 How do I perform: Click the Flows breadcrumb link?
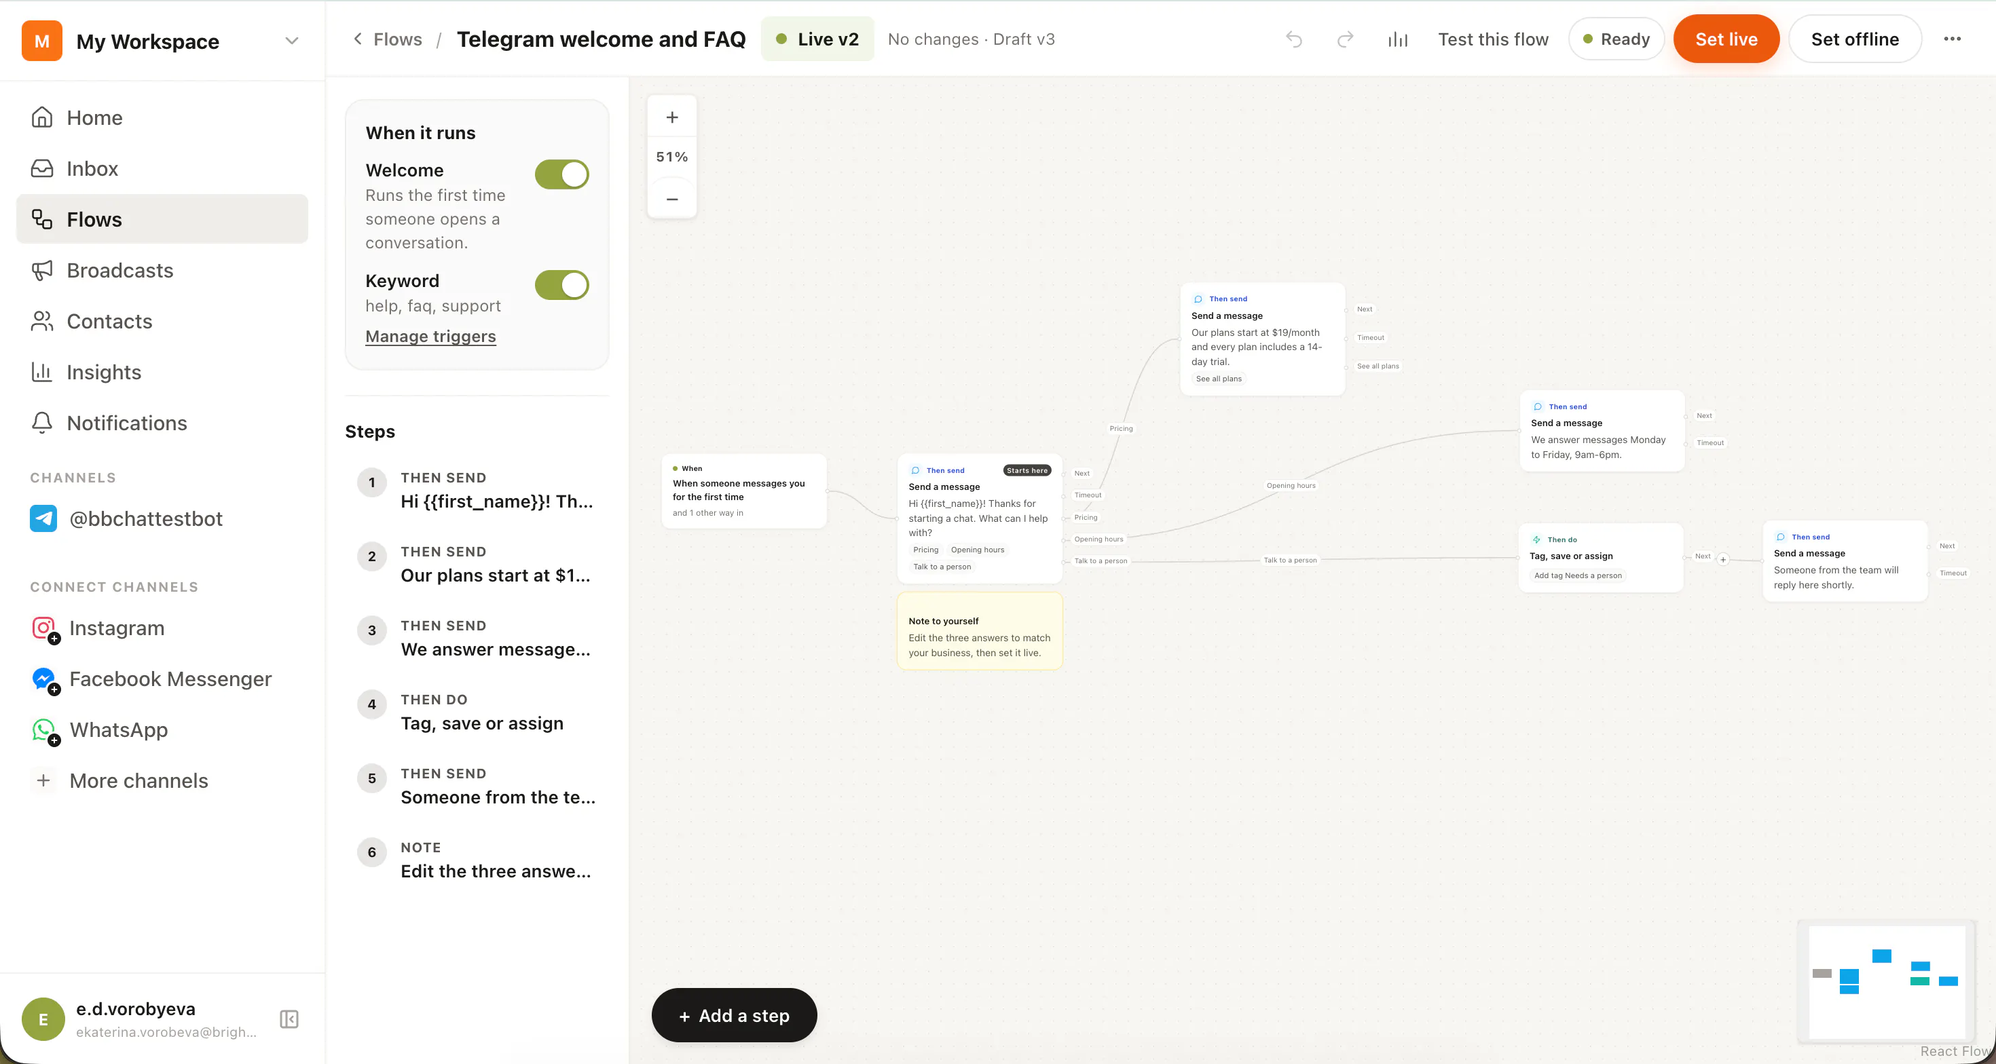(397, 39)
